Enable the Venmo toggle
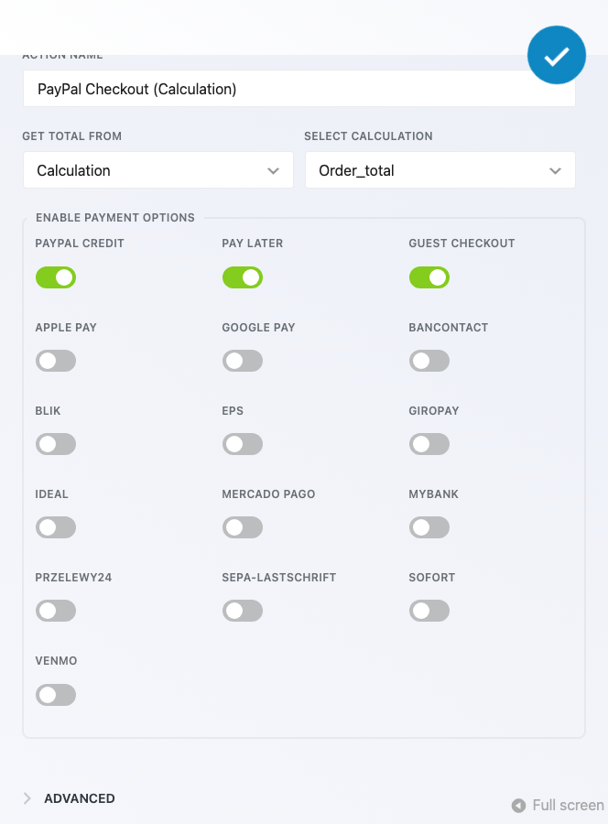 (56, 695)
